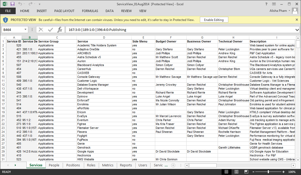301x175 pixels.
Task: Click the horizontal scrollbar left arrow
Action: 187,165
